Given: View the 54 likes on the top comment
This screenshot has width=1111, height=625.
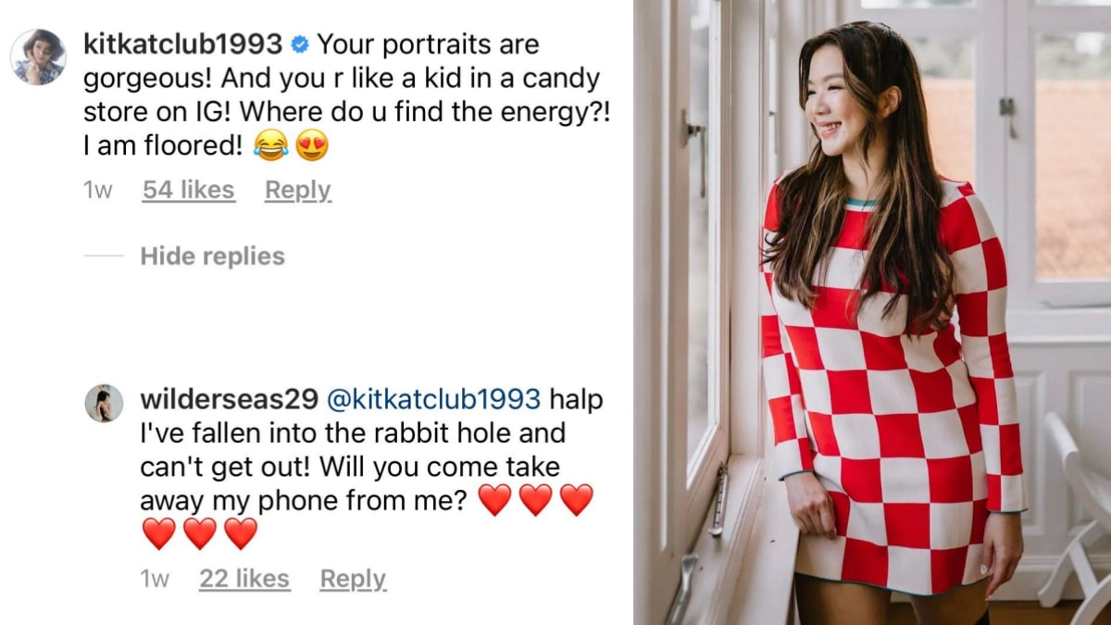Looking at the screenshot, I should pos(189,190).
